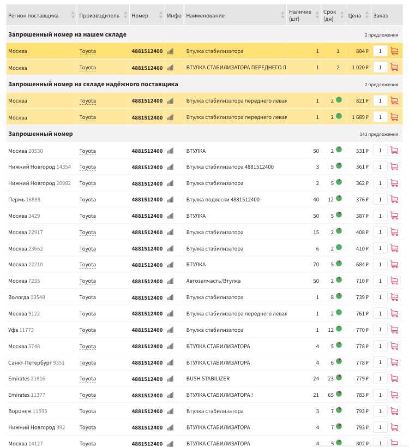Click 'Запрошенный номер на складе надёжного поставщика' heading
The width and height of the screenshot is (409, 447).
93,84
